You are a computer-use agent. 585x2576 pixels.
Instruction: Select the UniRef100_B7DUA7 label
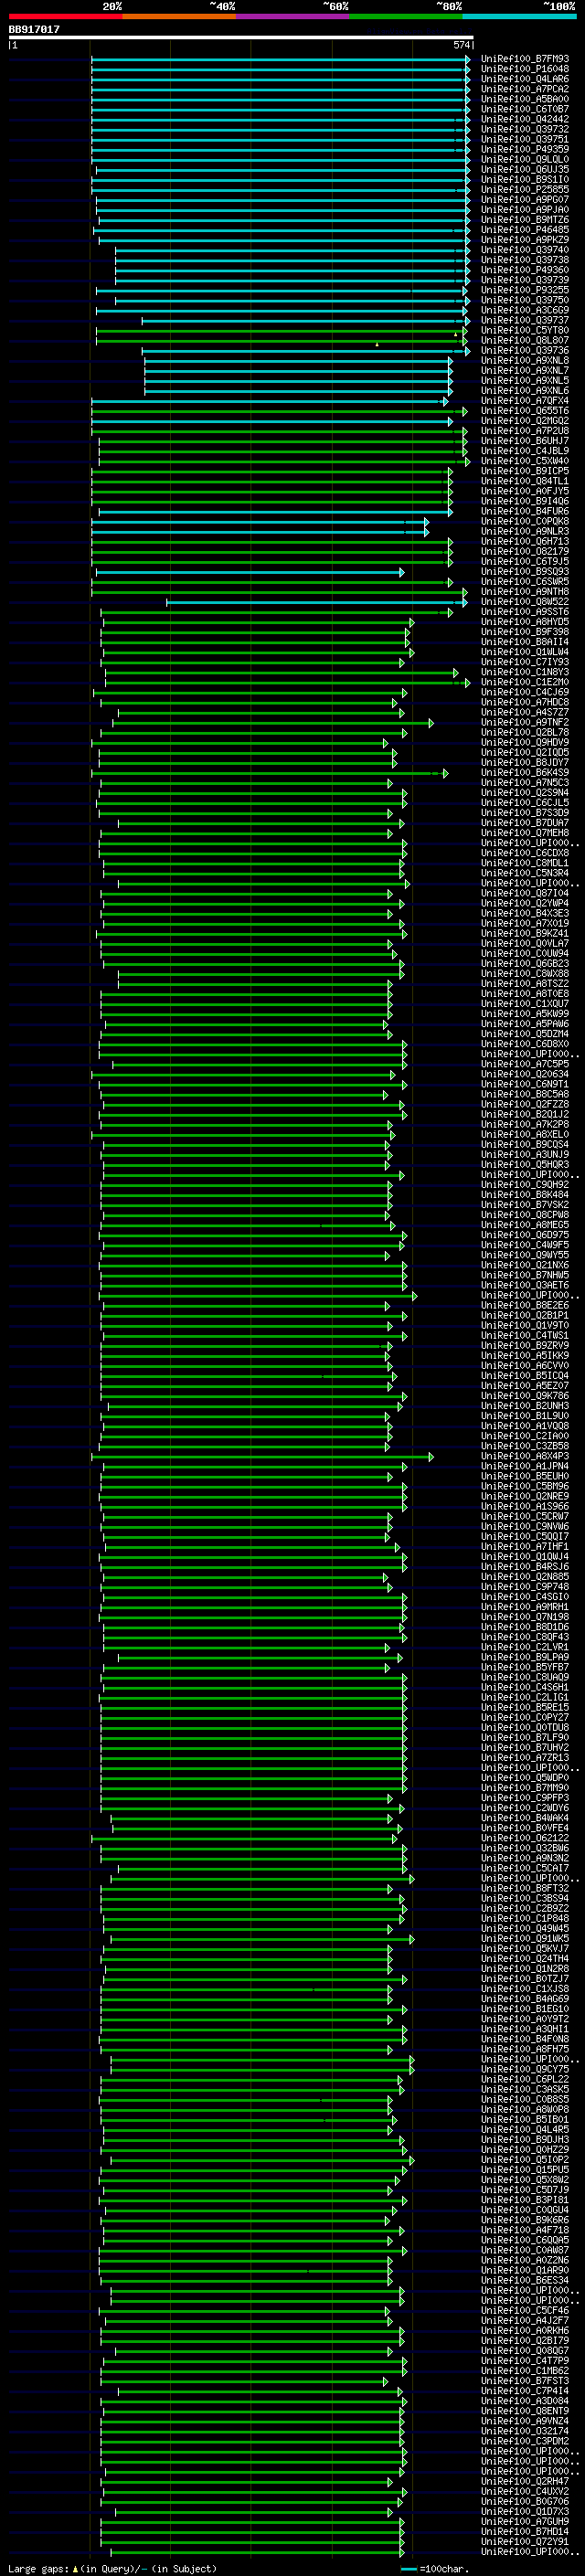525,823
